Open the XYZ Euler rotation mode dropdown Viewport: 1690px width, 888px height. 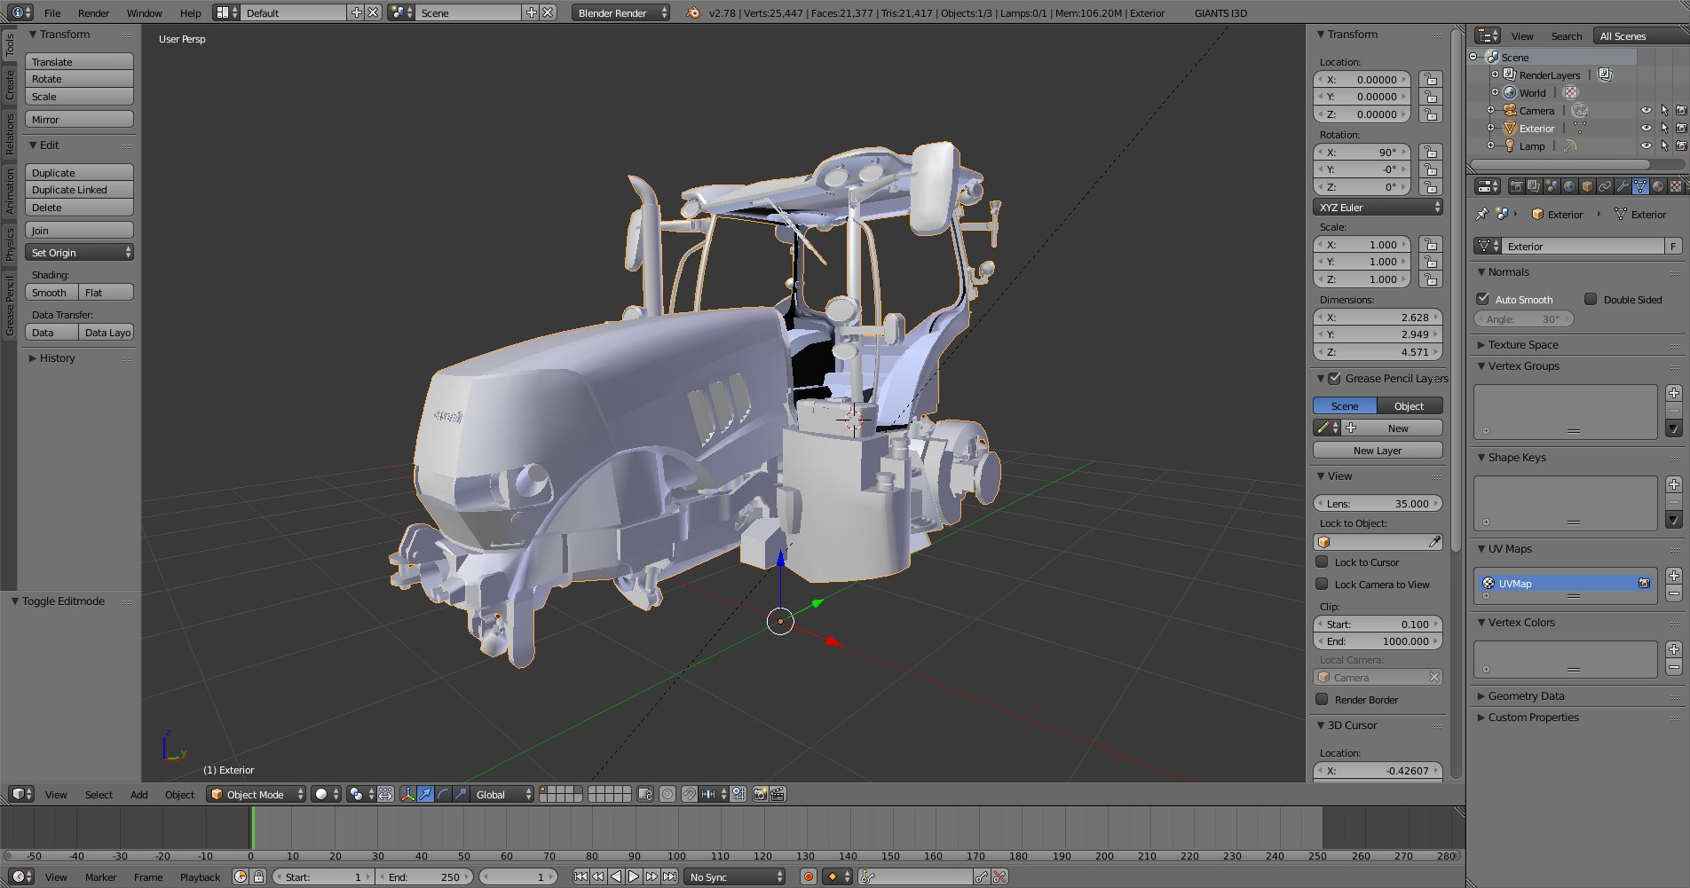point(1378,208)
